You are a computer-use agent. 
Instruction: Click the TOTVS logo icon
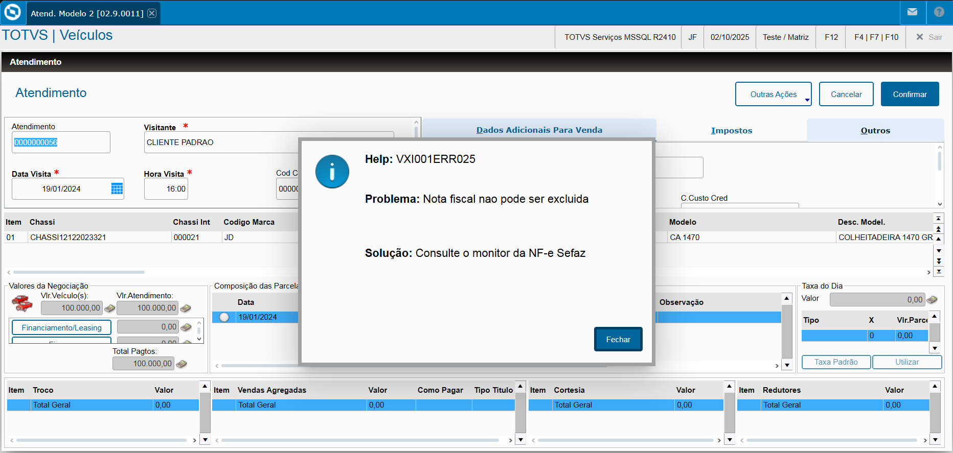12,12
